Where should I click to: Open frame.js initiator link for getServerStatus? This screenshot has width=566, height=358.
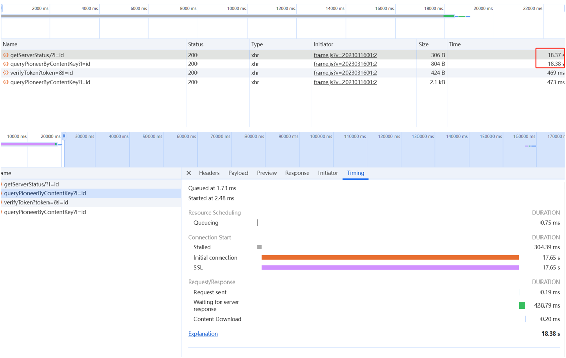[345, 55]
